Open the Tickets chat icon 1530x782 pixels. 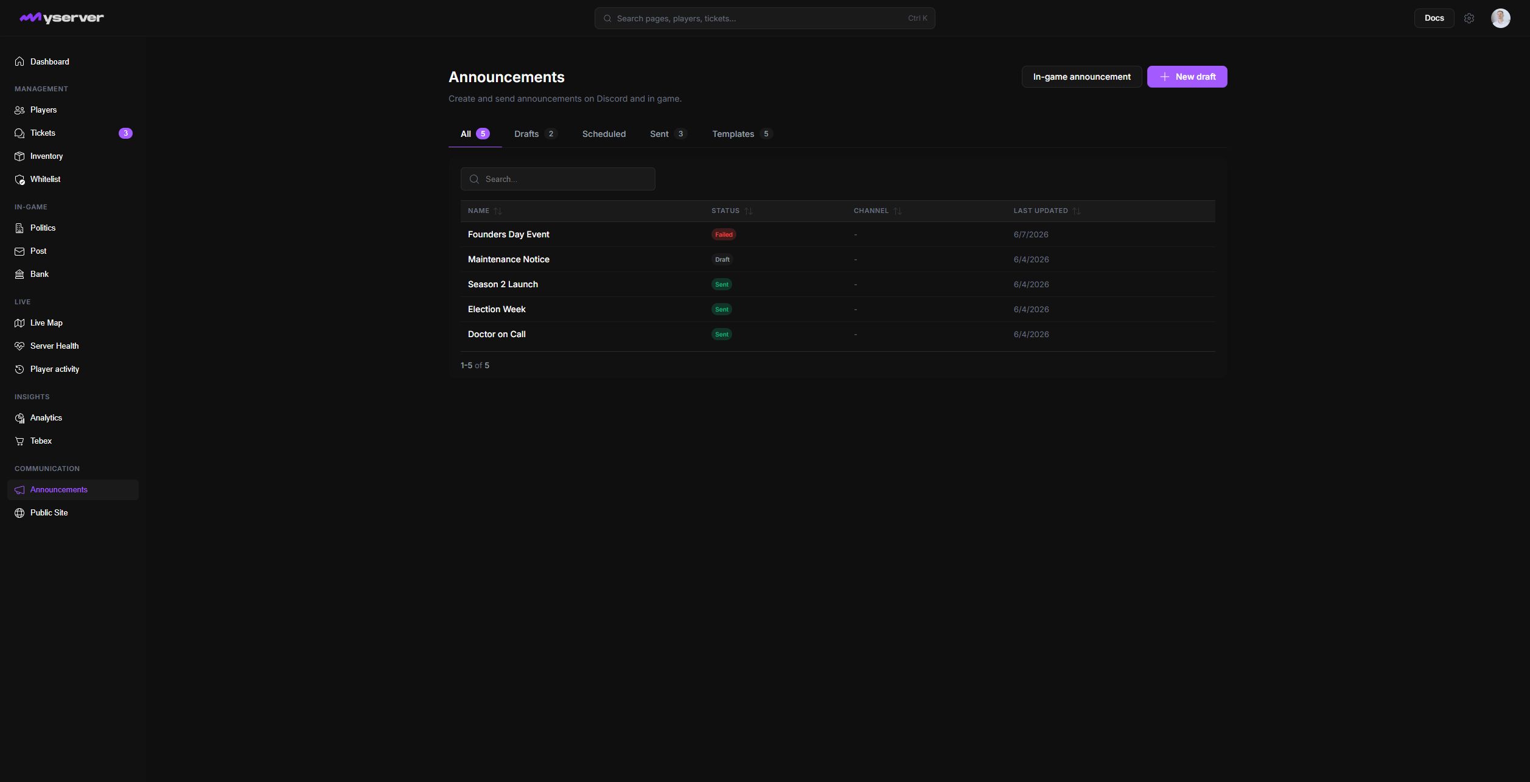19,133
